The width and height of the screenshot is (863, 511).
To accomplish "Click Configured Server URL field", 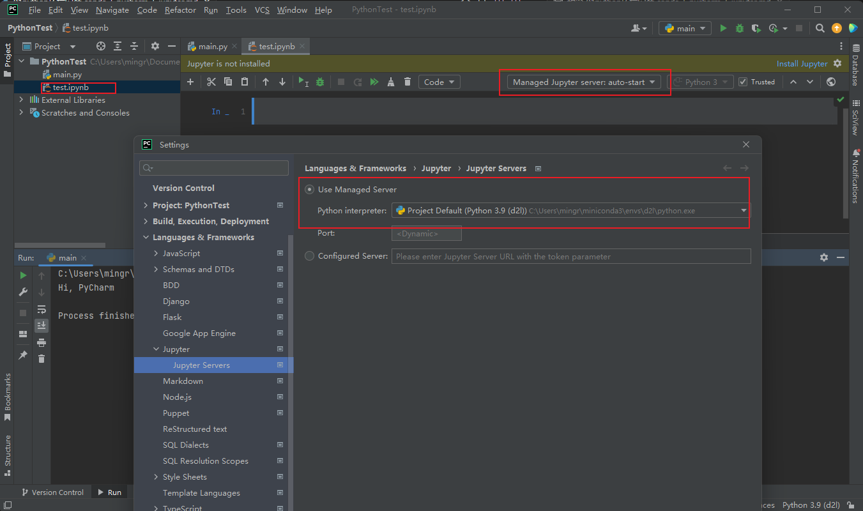I will (x=571, y=256).
